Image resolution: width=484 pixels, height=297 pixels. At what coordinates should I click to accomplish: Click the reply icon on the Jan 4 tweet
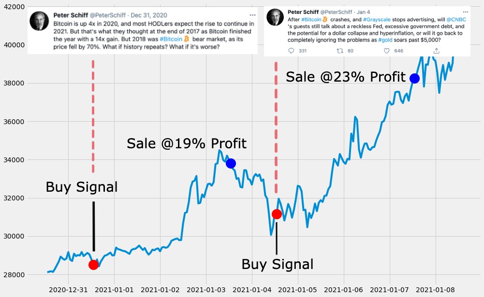[x=292, y=50]
